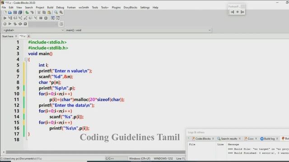Close the Search results tab

pyautogui.click(x=240, y=139)
